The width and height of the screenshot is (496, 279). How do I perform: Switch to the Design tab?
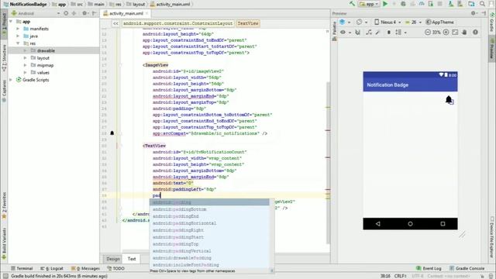[113, 259]
